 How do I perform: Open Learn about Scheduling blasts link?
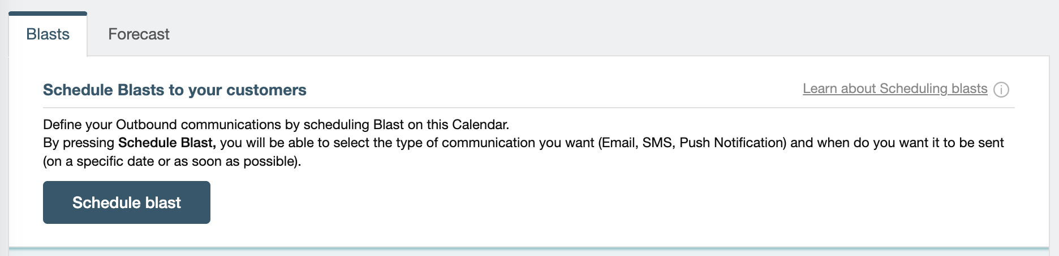(894, 89)
